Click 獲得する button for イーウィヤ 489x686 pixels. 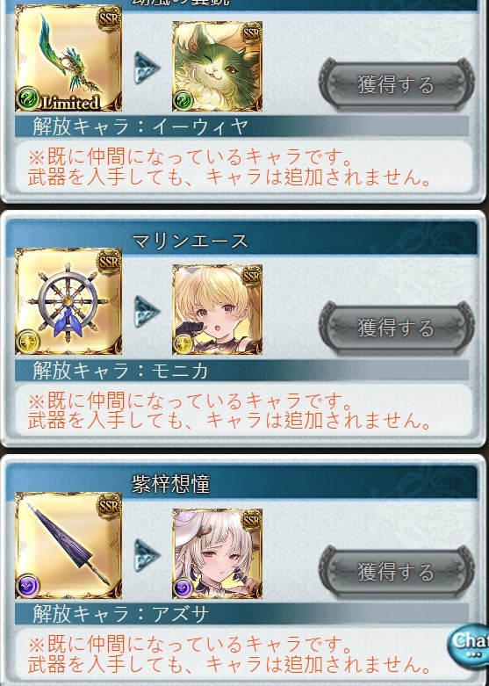397,84
